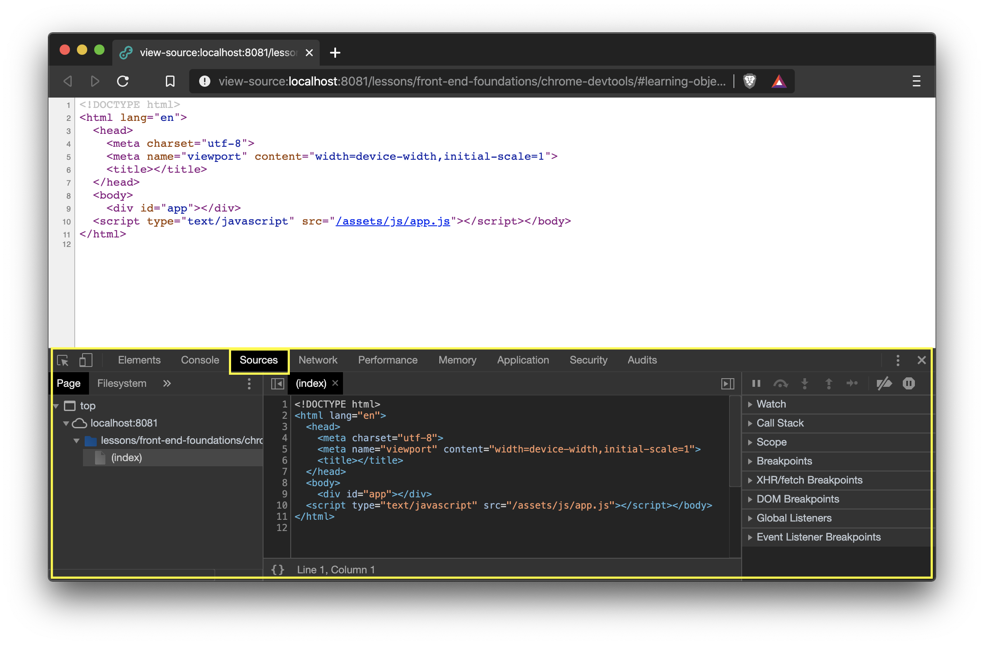Hide the debugger sidebar icon

click(x=727, y=383)
